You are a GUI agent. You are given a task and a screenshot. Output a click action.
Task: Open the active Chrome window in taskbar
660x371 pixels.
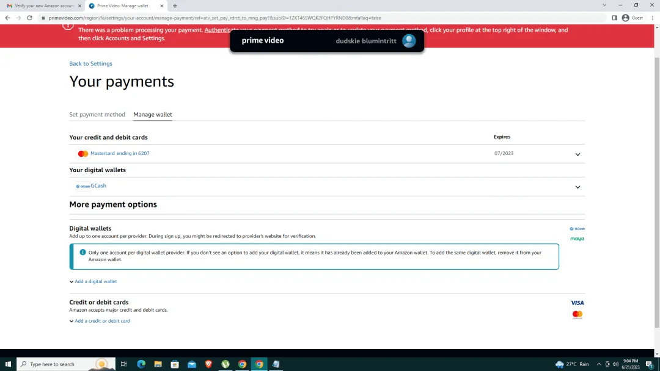click(x=259, y=364)
